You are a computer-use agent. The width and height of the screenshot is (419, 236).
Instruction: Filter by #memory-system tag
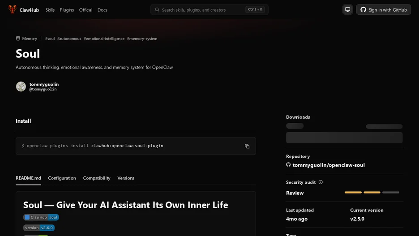coord(142,39)
